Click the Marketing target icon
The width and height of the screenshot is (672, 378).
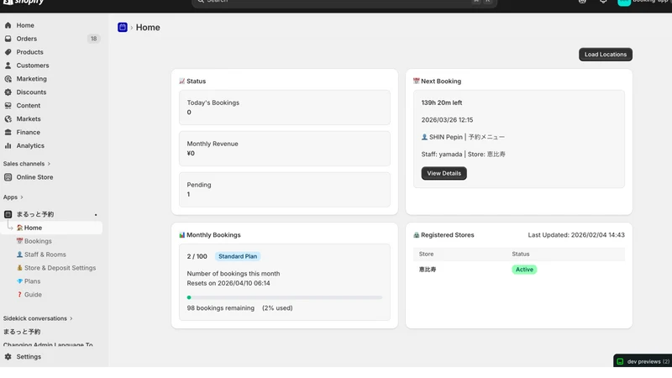point(8,79)
